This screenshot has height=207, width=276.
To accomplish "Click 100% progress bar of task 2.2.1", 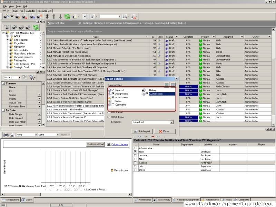I will point(188,87).
